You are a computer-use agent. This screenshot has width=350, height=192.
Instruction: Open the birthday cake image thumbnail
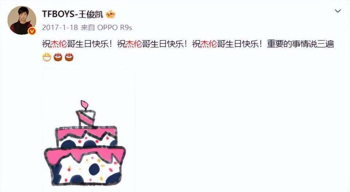point(88,130)
